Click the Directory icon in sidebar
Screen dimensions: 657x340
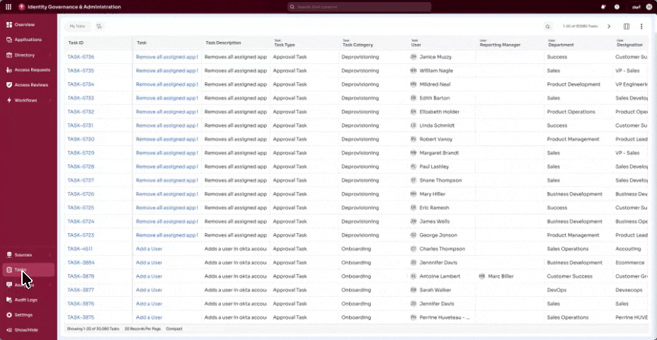8,55
